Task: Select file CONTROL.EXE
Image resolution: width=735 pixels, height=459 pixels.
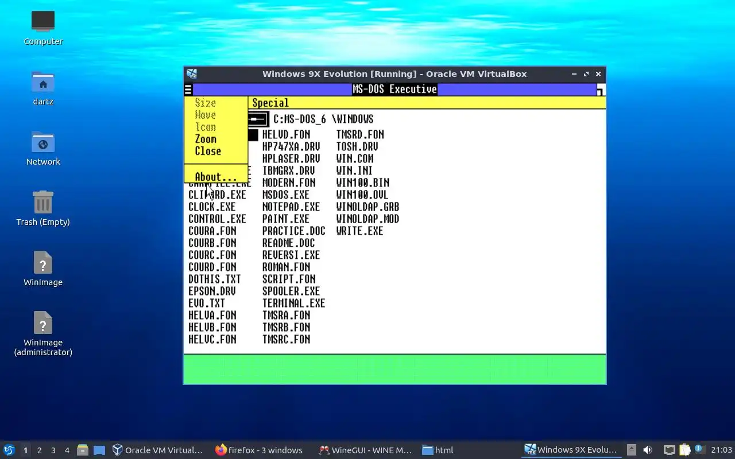Action: [x=217, y=219]
